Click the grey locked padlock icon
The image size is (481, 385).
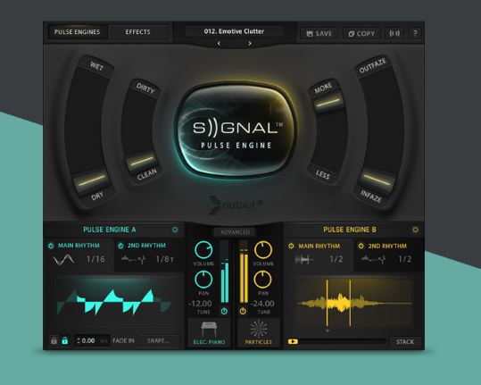tap(54, 340)
